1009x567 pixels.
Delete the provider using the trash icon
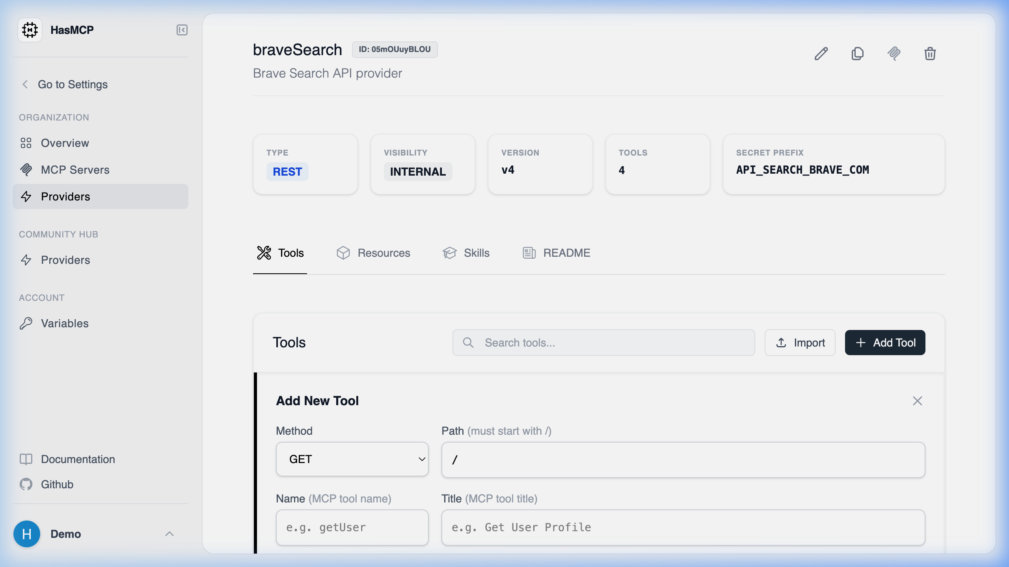click(x=930, y=54)
